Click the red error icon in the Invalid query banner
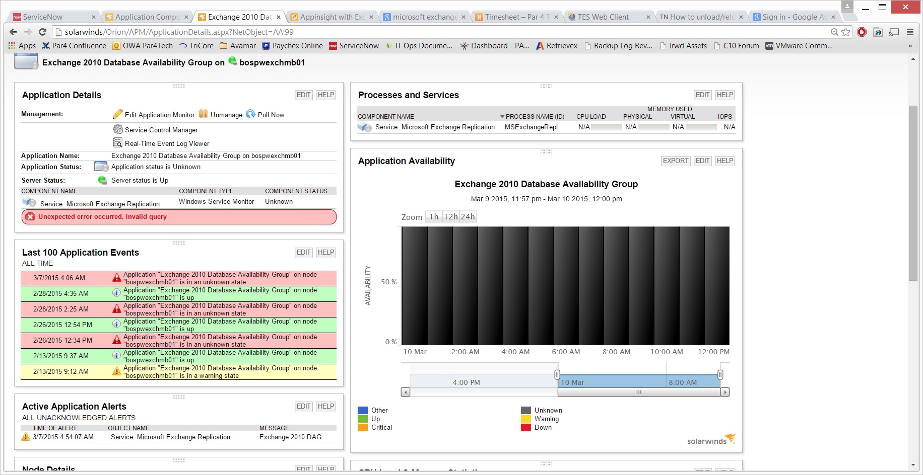 30,217
